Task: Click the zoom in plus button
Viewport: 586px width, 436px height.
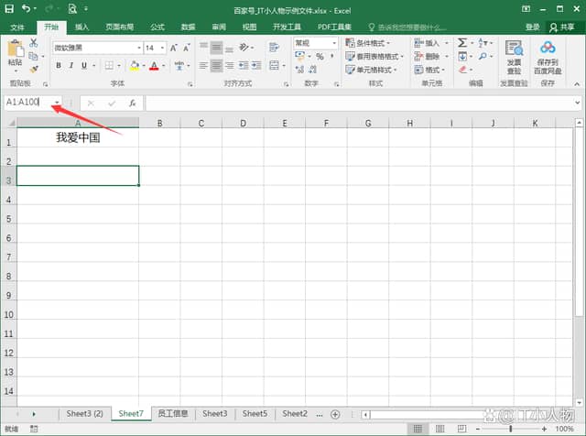Action: coord(544,429)
